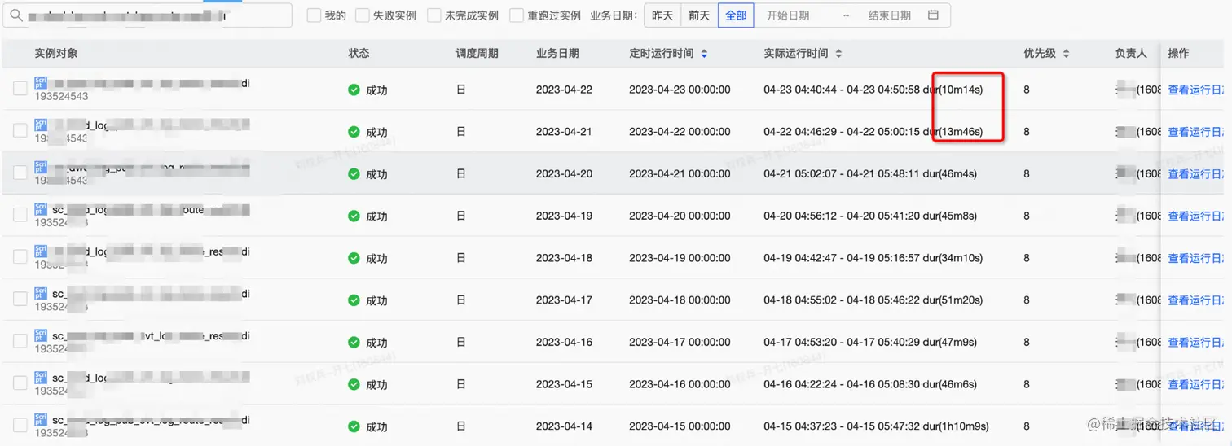Focus the instance search box

pyautogui.click(x=147, y=15)
